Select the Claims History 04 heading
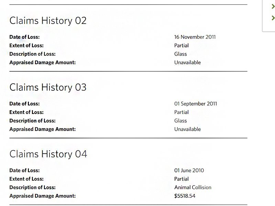The image size is (275, 206). point(48,154)
